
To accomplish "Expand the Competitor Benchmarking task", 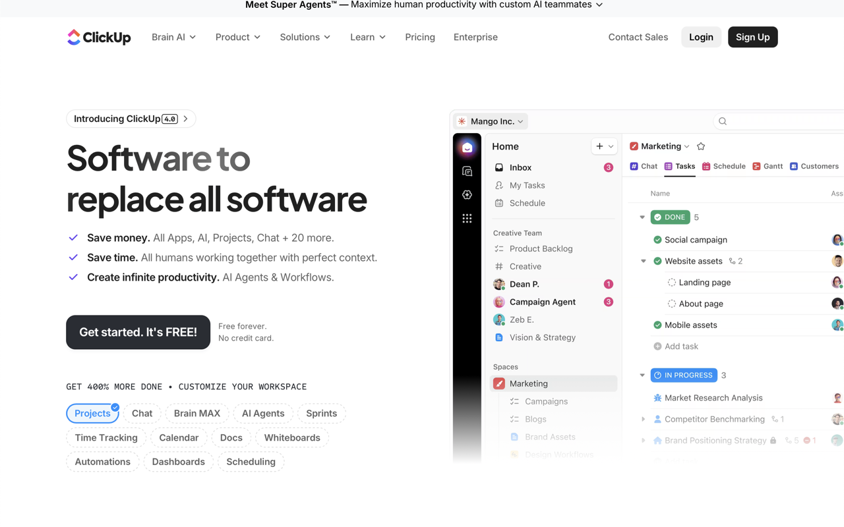I will click(644, 419).
